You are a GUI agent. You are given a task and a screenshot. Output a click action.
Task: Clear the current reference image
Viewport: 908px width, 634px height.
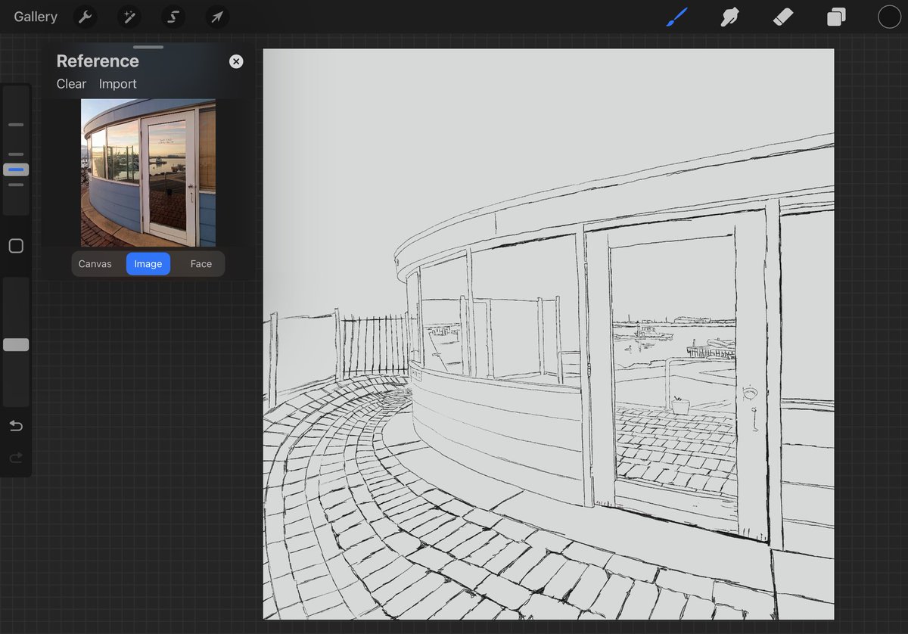pyautogui.click(x=70, y=84)
